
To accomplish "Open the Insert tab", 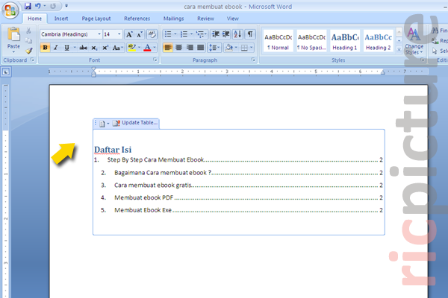I will [61, 19].
